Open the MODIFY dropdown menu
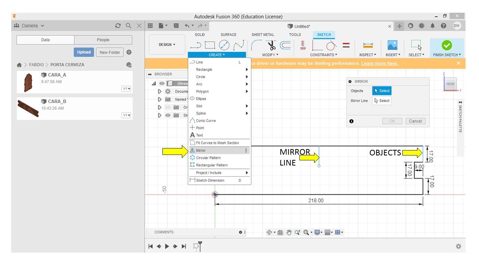Viewport: 479px width, 269px height. click(x=270, y=55)
